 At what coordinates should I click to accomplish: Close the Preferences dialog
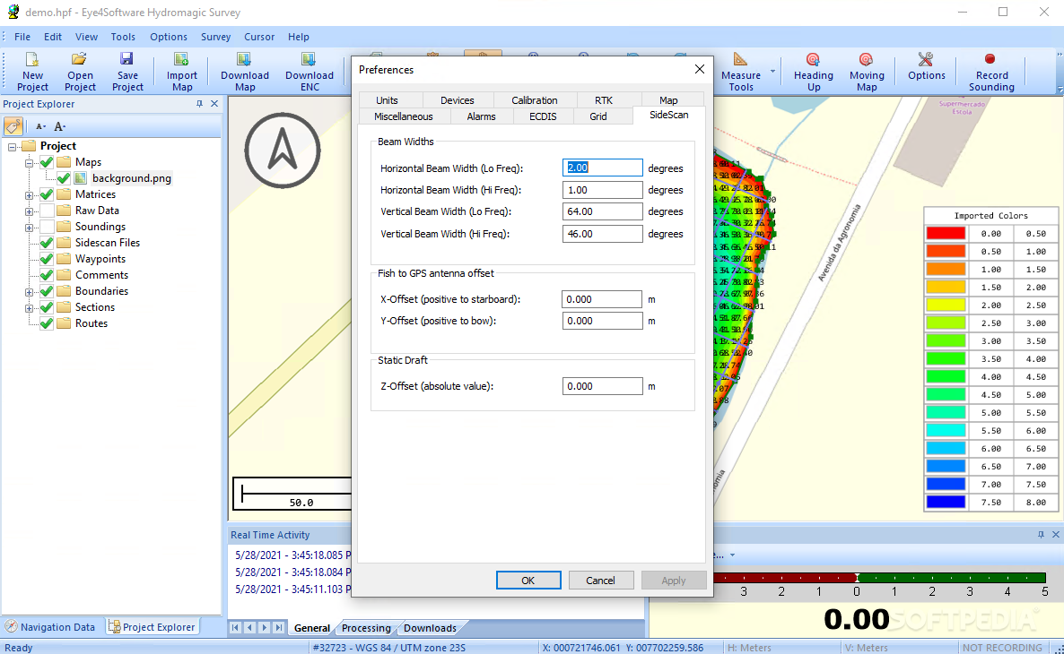pos(700,69)
